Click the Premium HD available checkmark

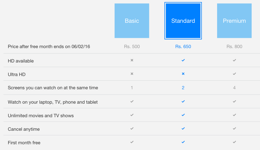coord(234,60)
